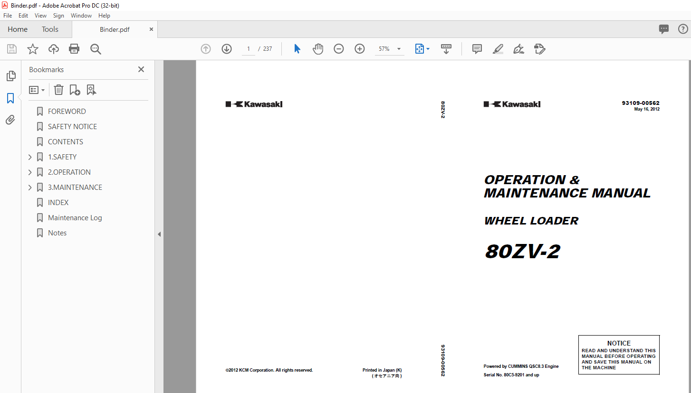Collapse the navigation pane arrow
691x393 pixels.
click(159, 234)
